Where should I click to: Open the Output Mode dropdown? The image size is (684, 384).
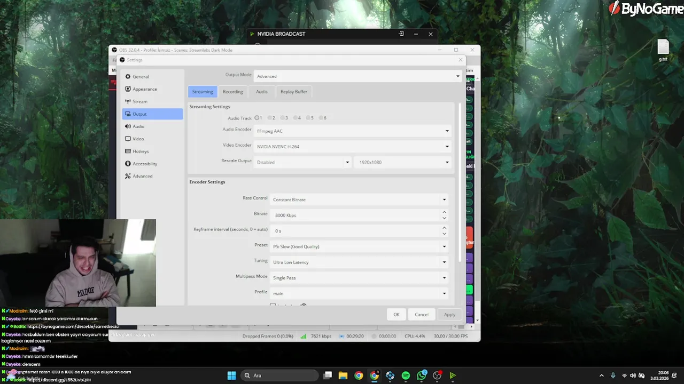point(357,76)
